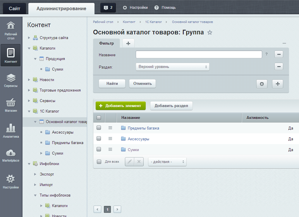Open the Сумки section link in list
Image resolution: width=299 pixels, height=217 pixels.
(133, 150)
